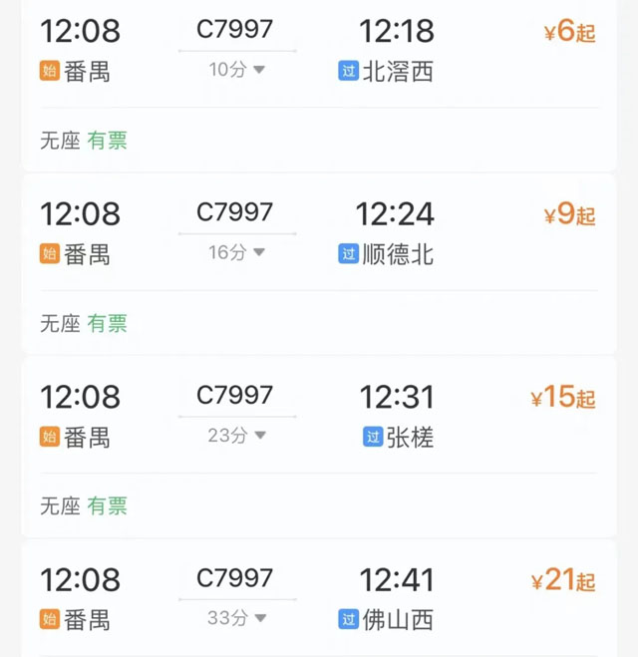Click the orange 始 badge in the 佛山西 trip card

(50, 619)
